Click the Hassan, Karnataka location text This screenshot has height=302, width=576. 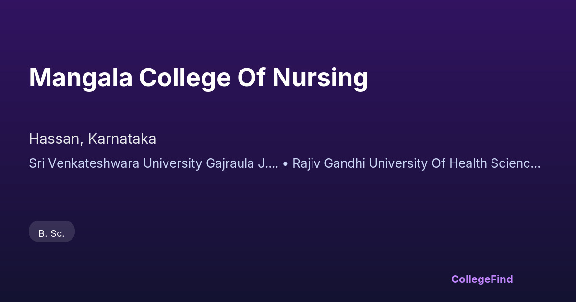tap(92, 139)
